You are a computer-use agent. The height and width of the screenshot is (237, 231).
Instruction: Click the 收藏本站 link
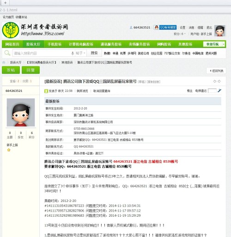21,17
